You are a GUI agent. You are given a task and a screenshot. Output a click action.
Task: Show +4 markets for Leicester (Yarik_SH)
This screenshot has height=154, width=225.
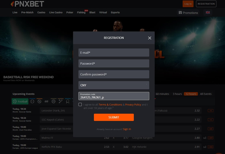pos(210,110)
